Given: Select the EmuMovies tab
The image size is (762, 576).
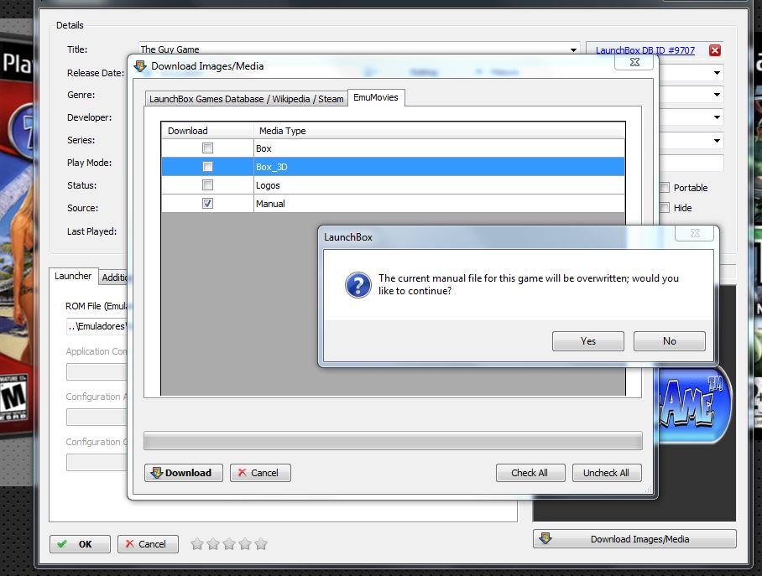Looking at the screenshot, I should (x=376, y=97).
